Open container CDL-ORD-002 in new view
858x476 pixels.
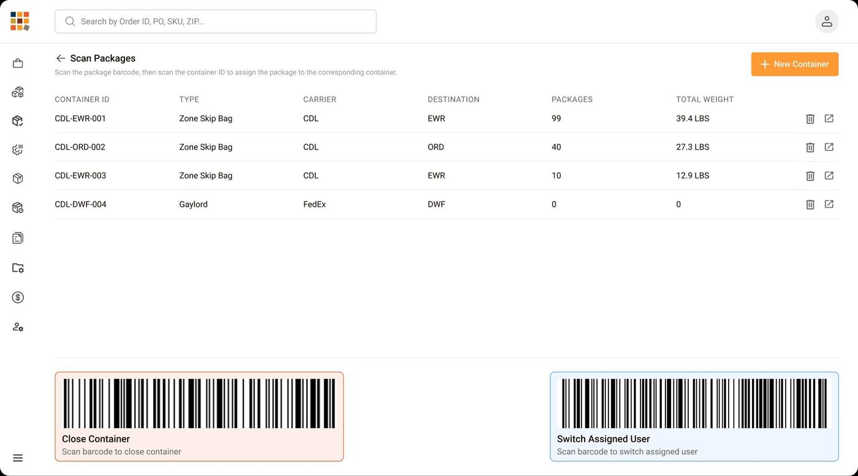tap(829, 147)
